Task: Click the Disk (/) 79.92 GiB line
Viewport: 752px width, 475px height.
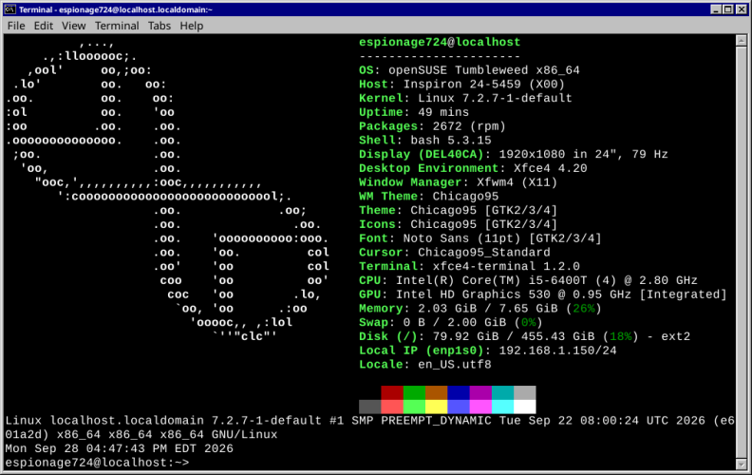Action: [x=525, y=336]
